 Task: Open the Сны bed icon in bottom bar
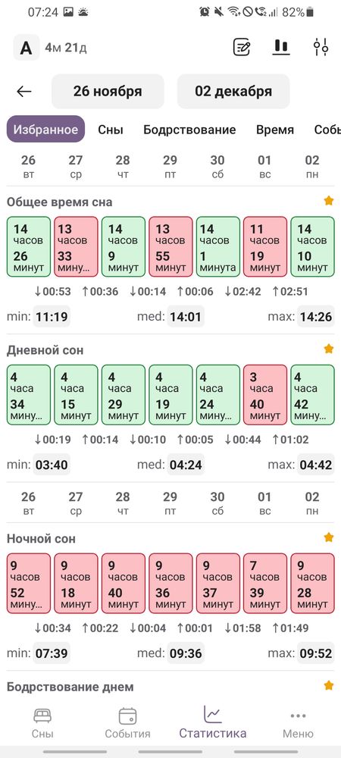pos(42,716)
